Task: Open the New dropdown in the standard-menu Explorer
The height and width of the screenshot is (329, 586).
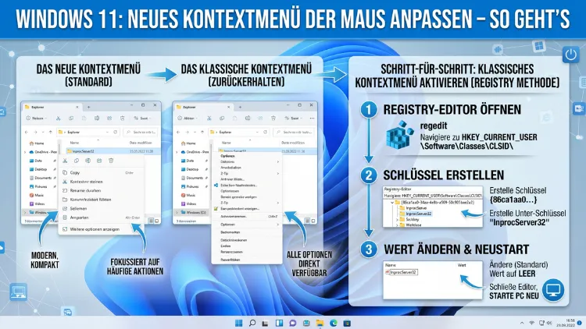Action: [36, 119]
